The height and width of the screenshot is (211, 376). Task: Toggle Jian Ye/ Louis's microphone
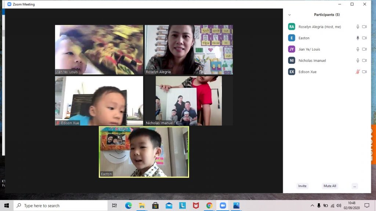coord(358,49)
